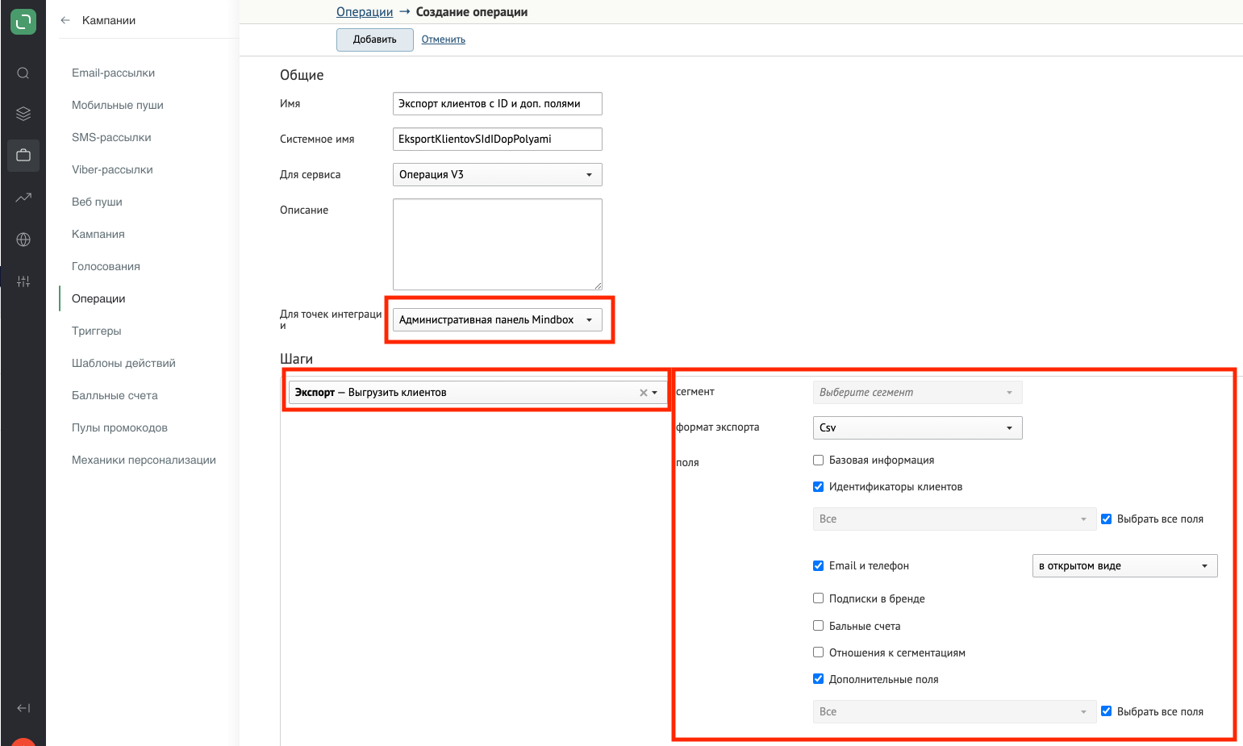This screenshot has height=746, width=1243.
Task: Click the Кампании sidebar header
Action: [x=109, y=20]
